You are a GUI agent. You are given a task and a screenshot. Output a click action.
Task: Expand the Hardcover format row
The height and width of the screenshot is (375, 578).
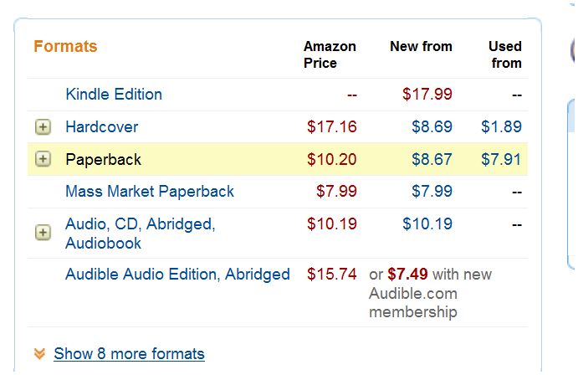(43, 127)
